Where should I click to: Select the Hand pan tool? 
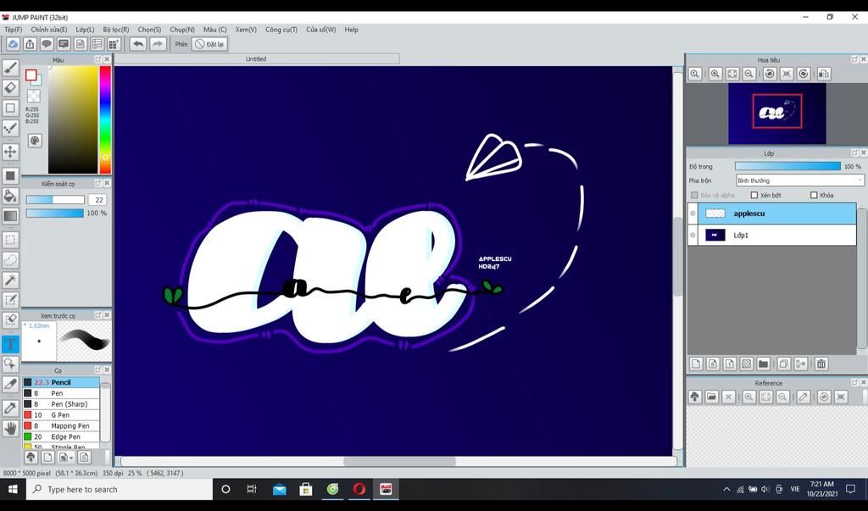tap(10, 428)
